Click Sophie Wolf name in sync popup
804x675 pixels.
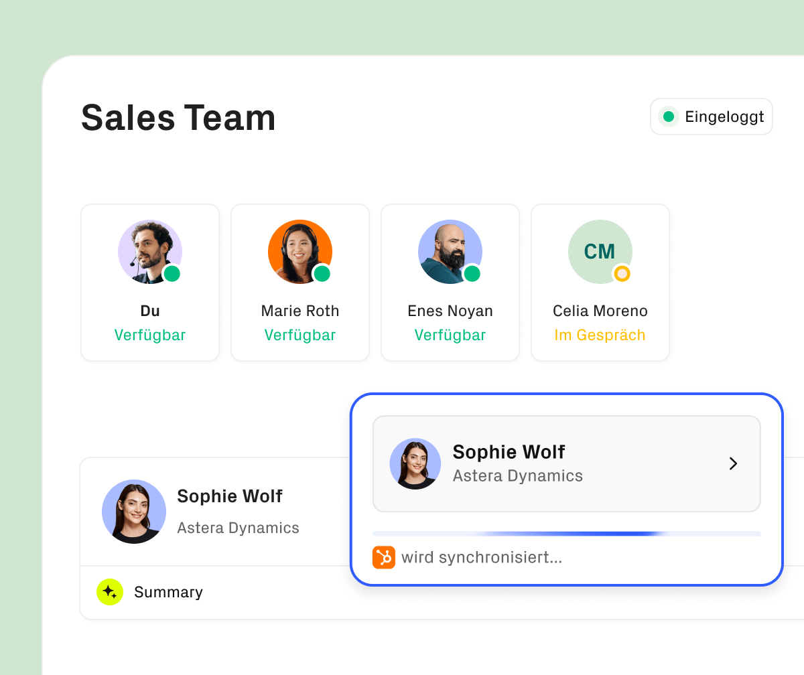tap(509, 452)
